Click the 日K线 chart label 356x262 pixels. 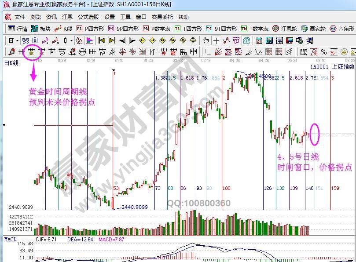(11, 63)
